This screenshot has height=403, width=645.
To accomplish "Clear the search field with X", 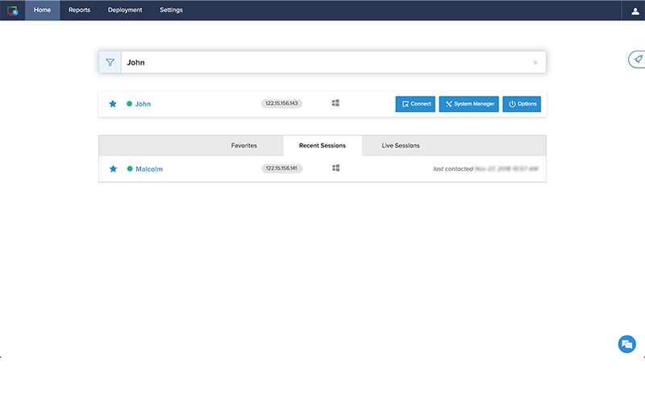I will [x=535, y=62].
